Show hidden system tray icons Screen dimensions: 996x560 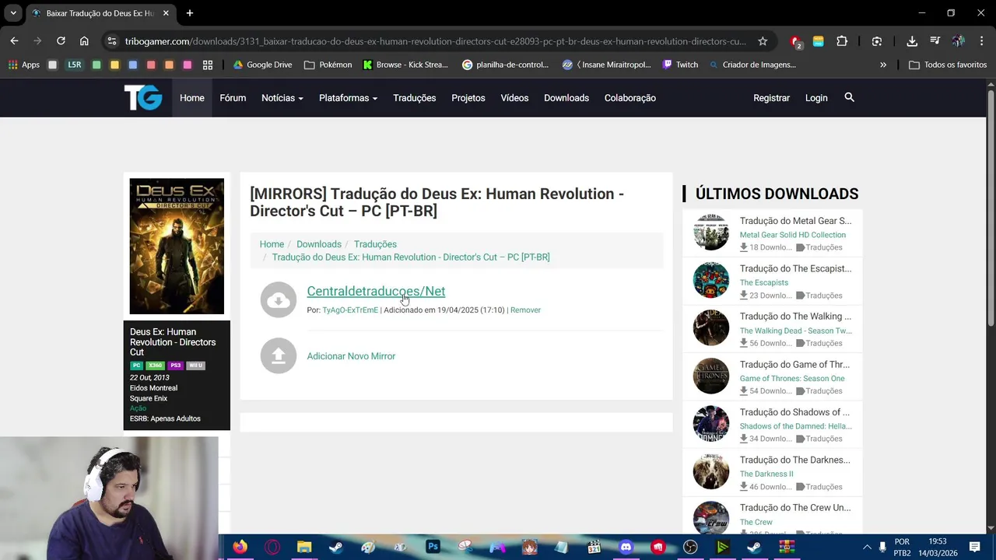(867, 548)
